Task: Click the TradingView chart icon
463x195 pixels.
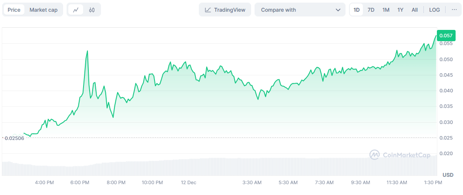Action: click(208, 10)
